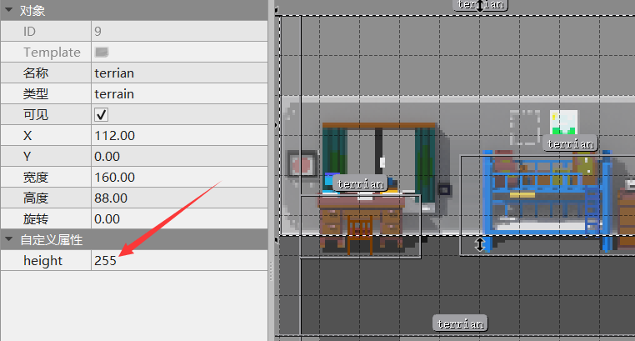Click the green and white poster above bed
Viewport: 635px width, 341px height.
[x=563, y=122]
